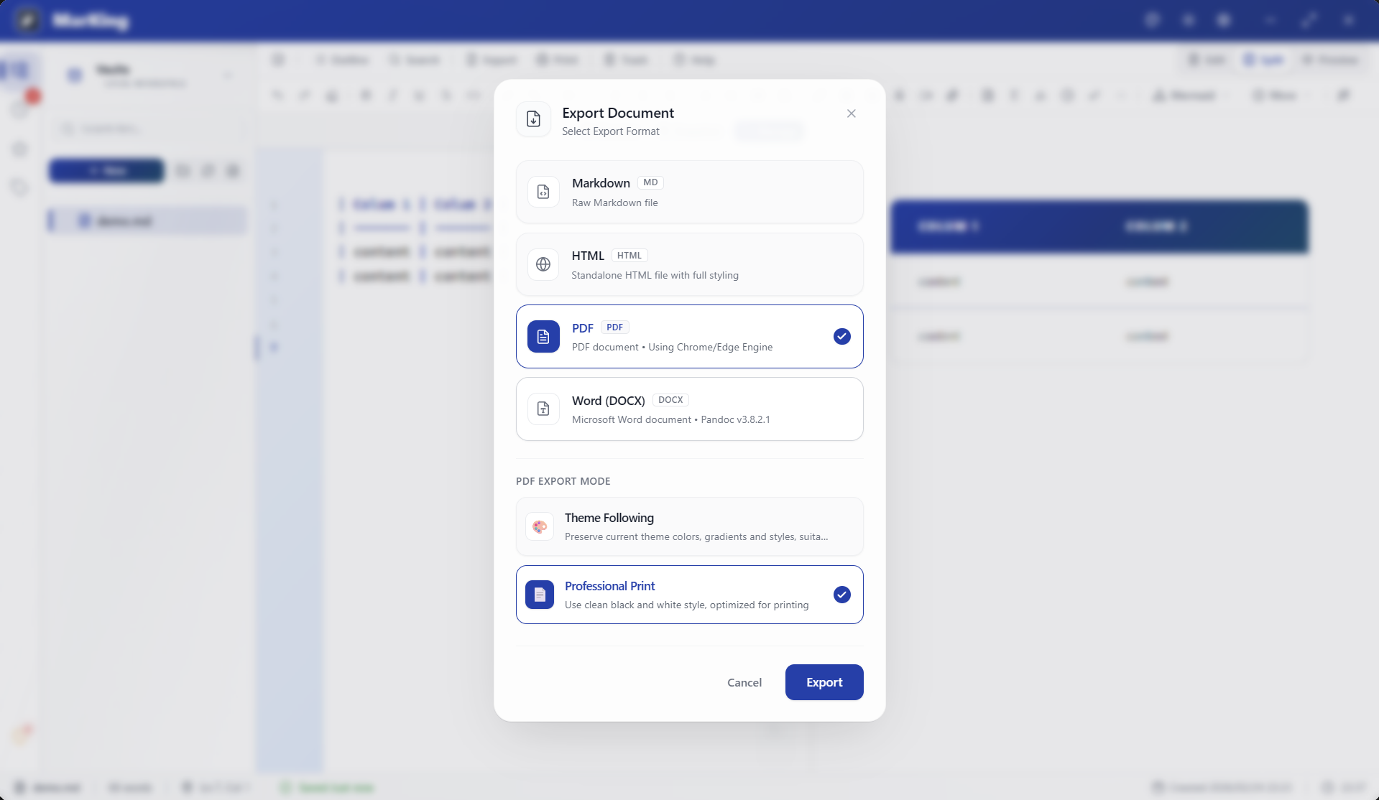Image resolution: width=1379 pixels, height=800 pixels.
Task: Click the MD badge next to Markdown
Action: [x=650, y=182]
